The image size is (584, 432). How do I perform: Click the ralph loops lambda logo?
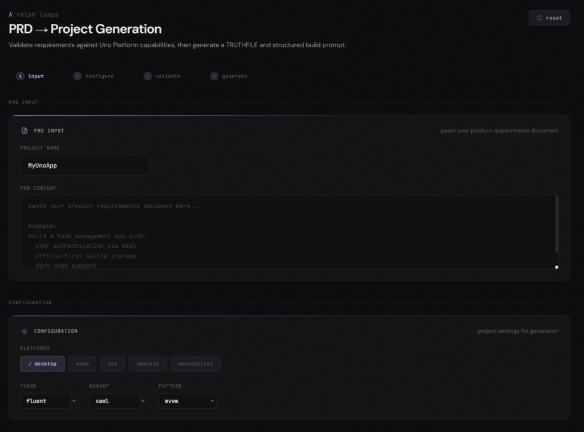point(11,15)
